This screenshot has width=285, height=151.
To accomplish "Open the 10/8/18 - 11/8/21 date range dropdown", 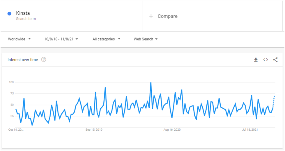I will [x=61, y=39].
